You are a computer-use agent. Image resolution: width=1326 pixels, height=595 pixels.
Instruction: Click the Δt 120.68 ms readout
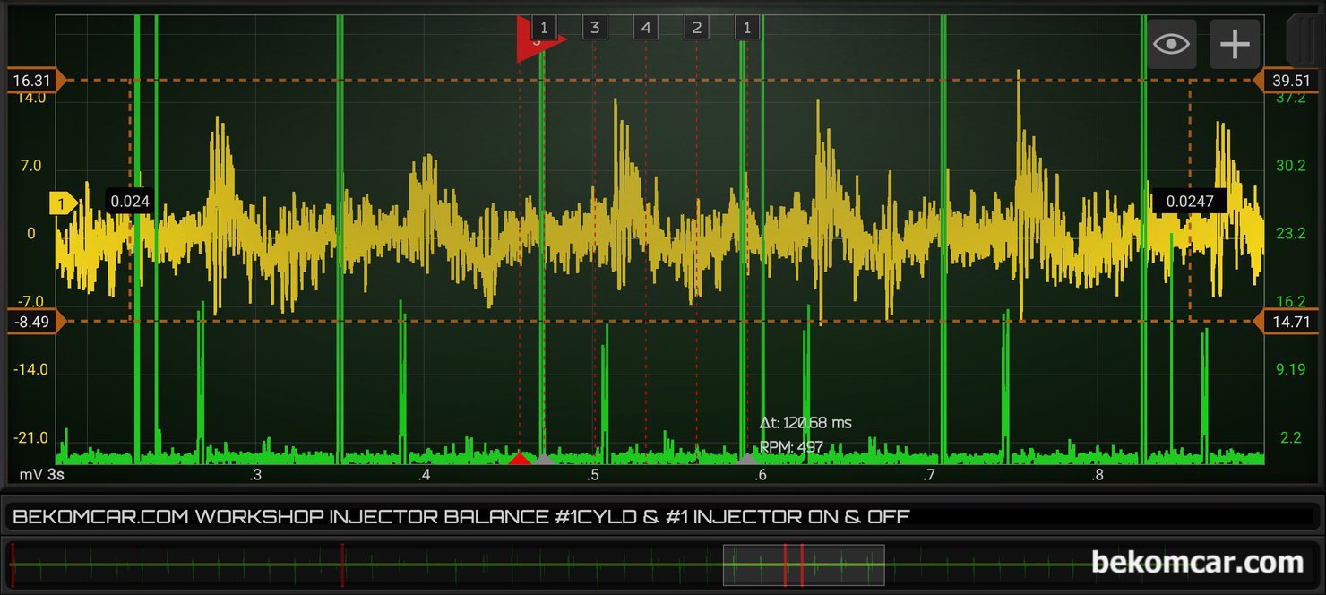click(805, 423)
